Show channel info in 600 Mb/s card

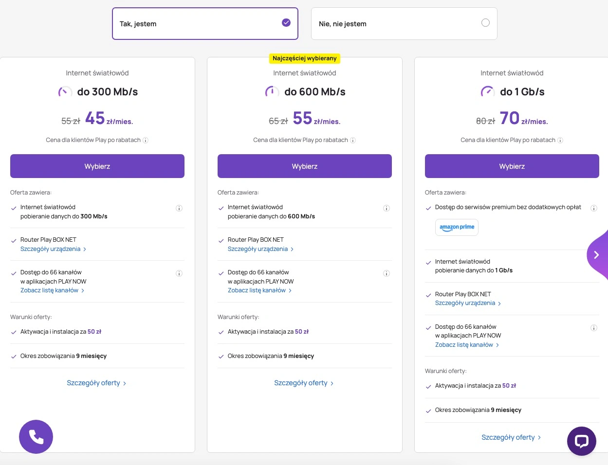(387, 273)
